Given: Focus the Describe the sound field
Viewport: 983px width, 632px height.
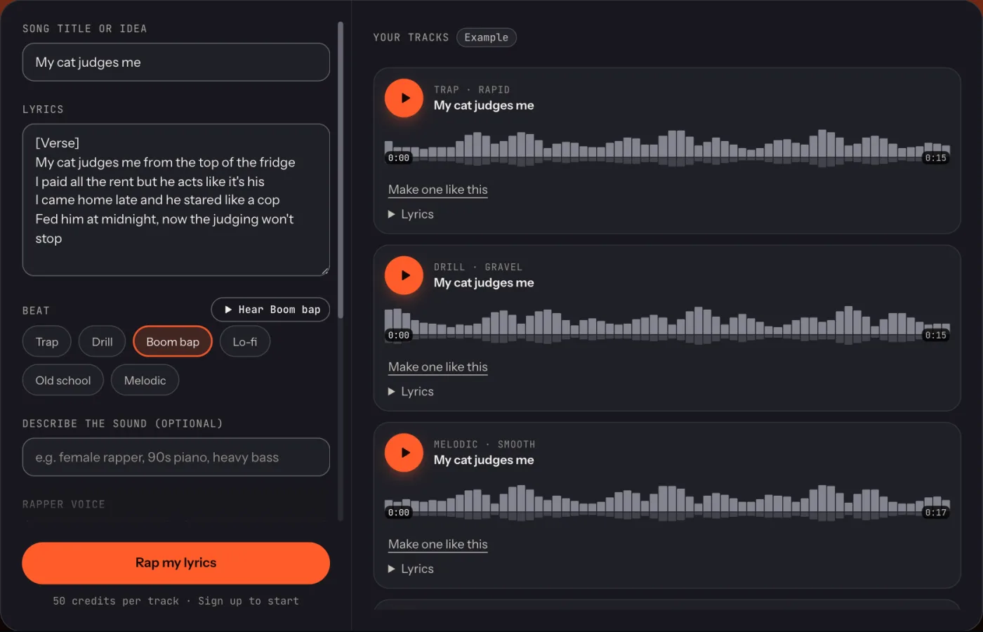Looking at the screenshot, I should pyautogui.click(x=176, y=457).
